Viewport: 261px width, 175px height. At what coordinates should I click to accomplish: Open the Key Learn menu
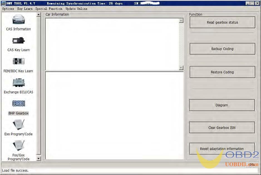[25, 9]
